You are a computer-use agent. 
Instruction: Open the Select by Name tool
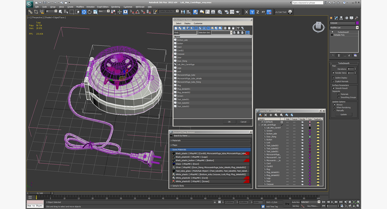click(x=66, y=12)
